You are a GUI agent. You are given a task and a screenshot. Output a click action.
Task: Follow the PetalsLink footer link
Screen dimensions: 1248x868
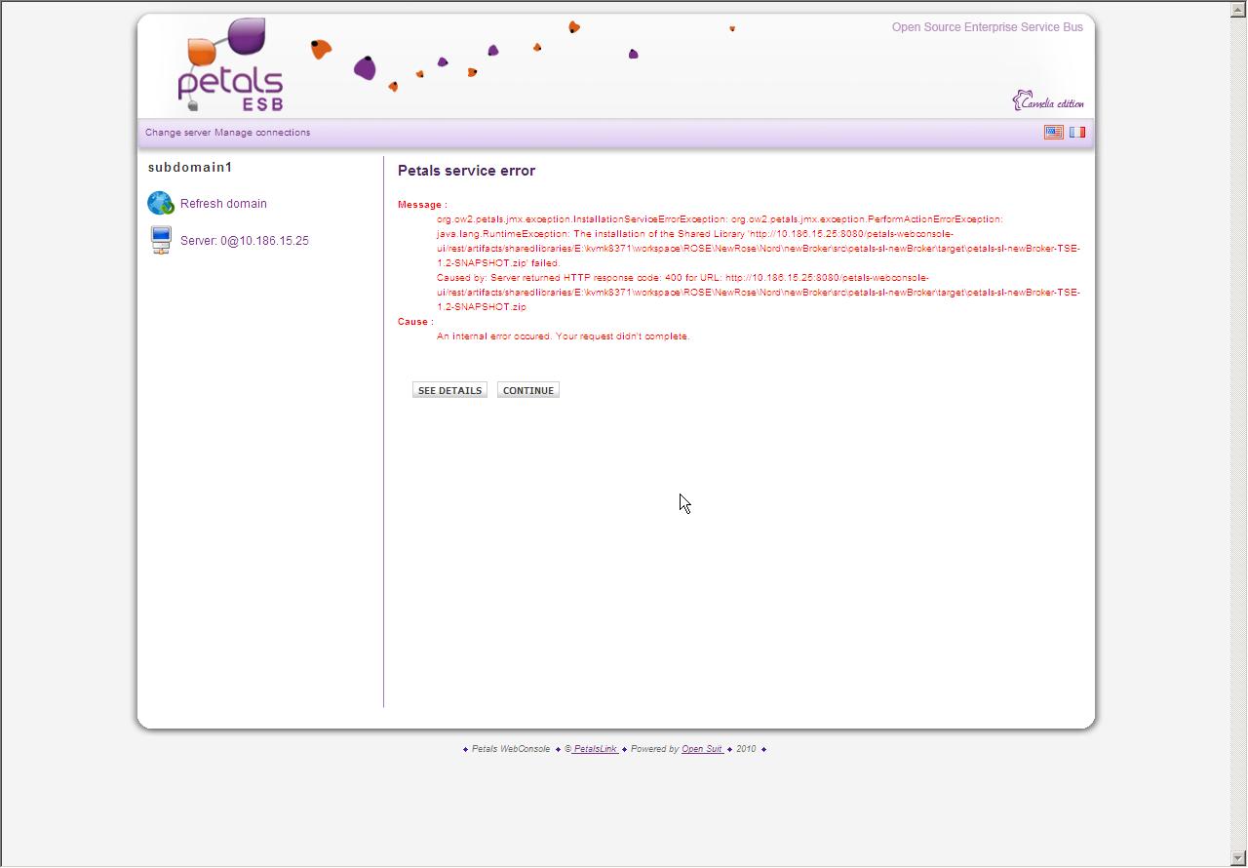click(x=594, y=749)
